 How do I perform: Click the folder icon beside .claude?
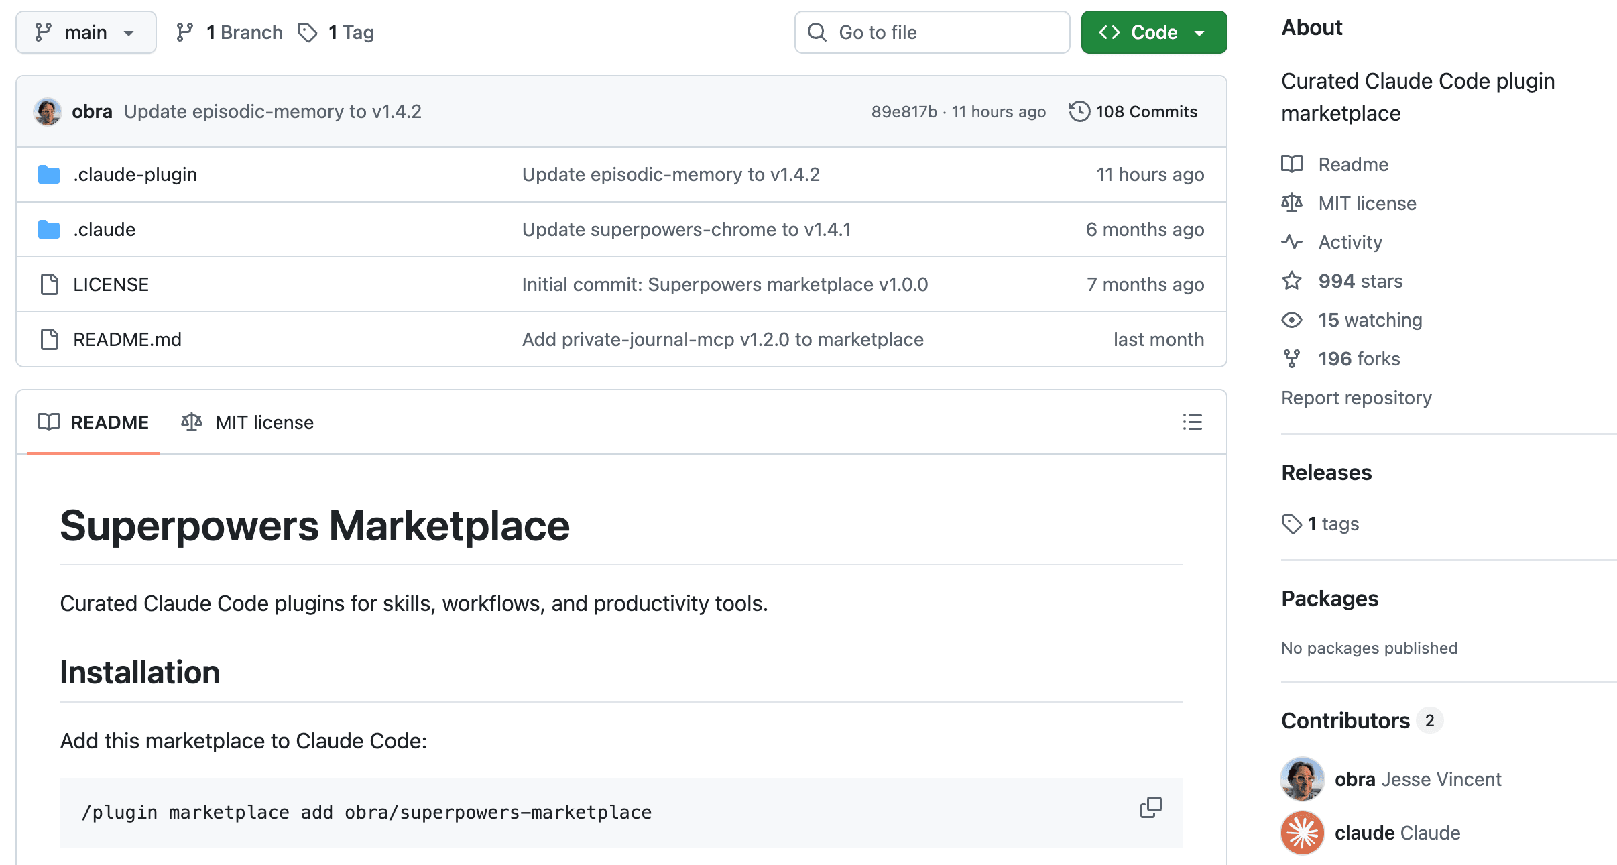pyautogui.click(x=49, y=229)
